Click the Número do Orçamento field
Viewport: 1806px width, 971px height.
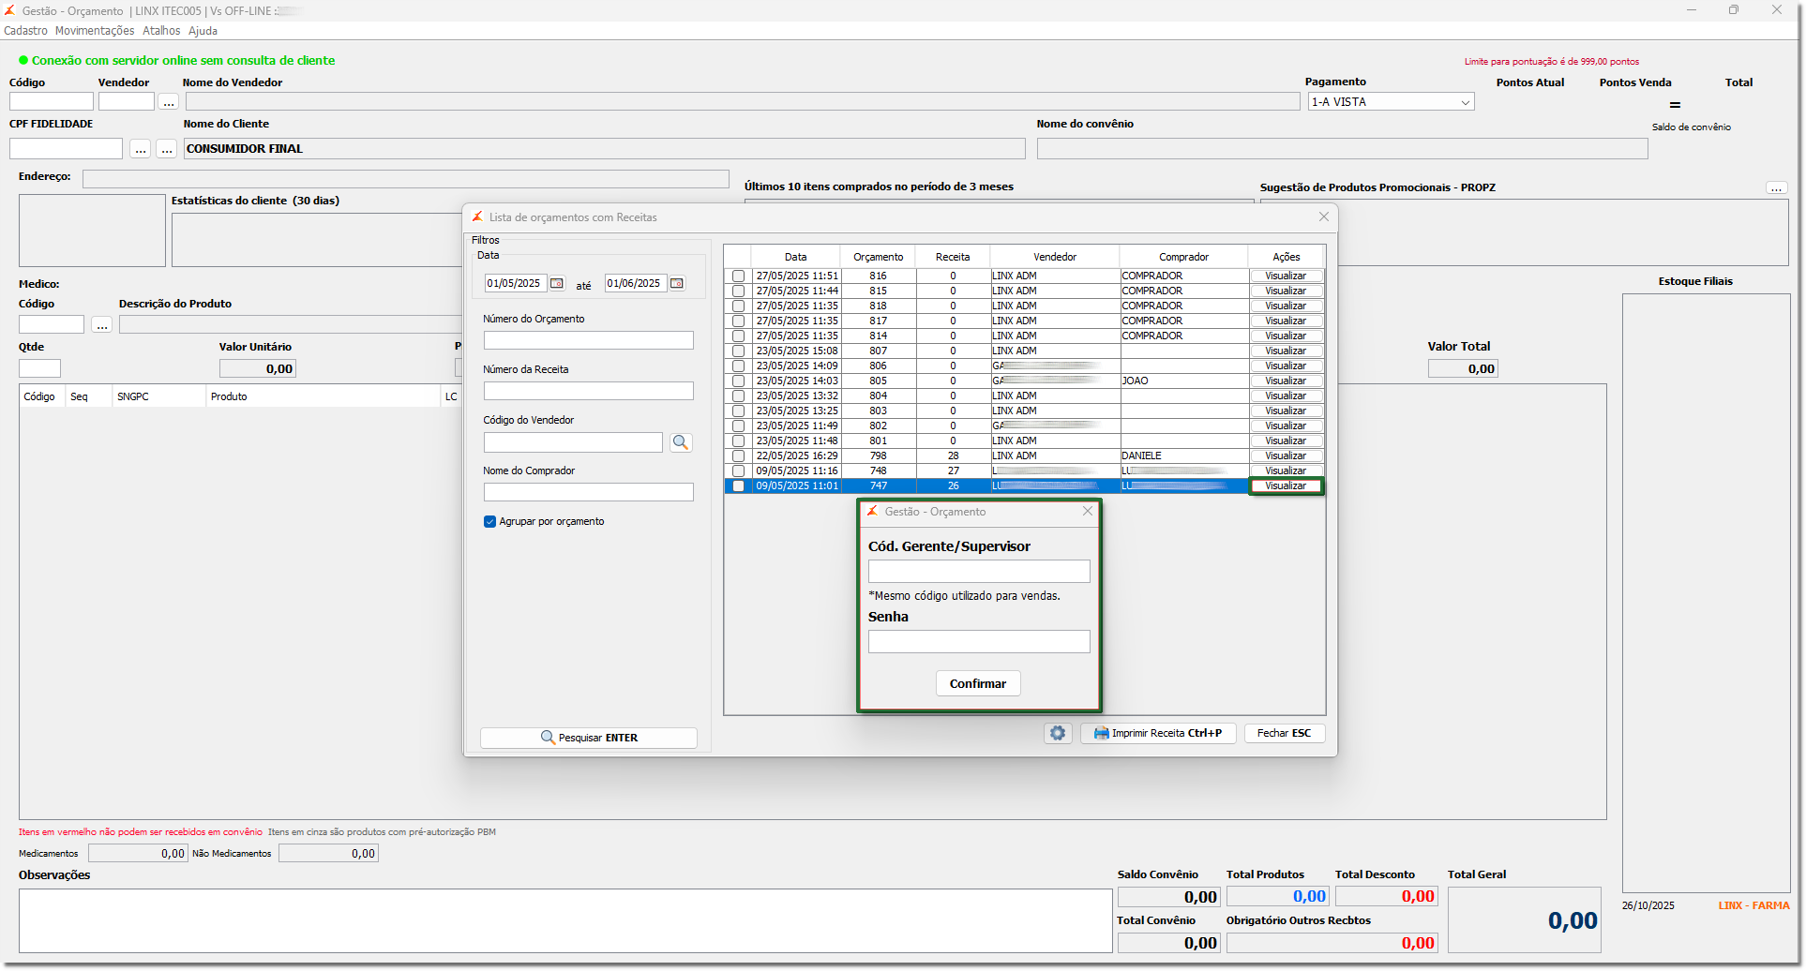(x=589, y=340)
